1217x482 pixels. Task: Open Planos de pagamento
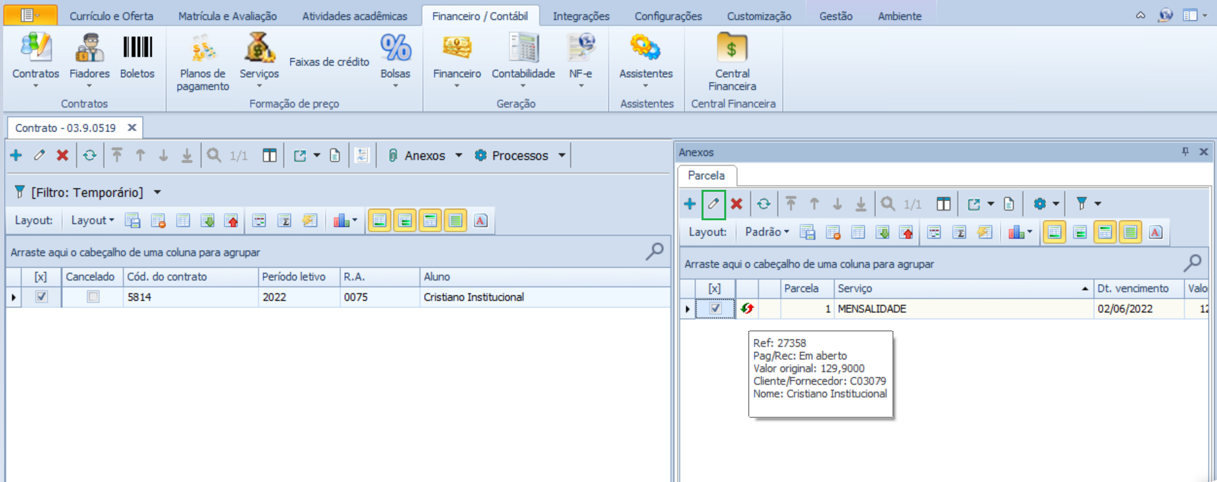(x=203, y=63)
